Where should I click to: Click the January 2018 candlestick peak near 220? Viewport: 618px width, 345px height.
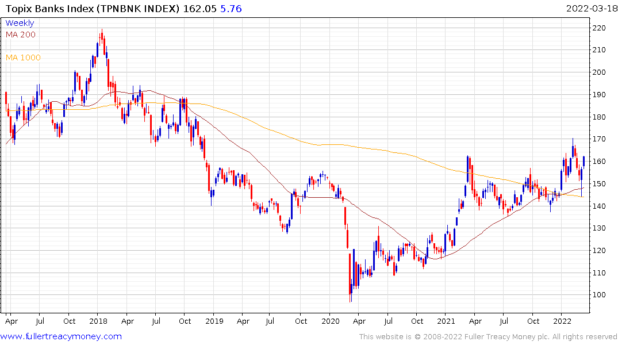[x=102, y=36]
